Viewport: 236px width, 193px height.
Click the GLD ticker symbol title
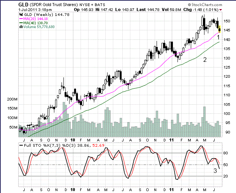click(24, 4)
